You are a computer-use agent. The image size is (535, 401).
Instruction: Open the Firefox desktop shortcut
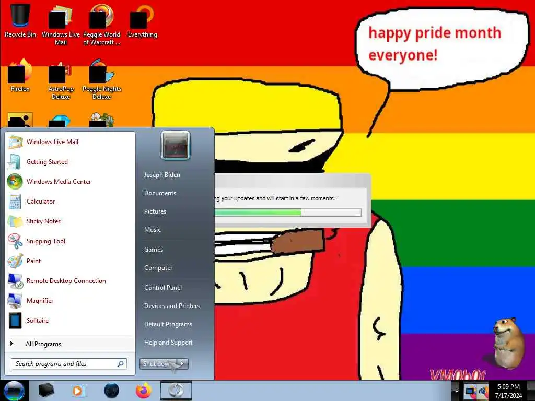click(20, 75)
